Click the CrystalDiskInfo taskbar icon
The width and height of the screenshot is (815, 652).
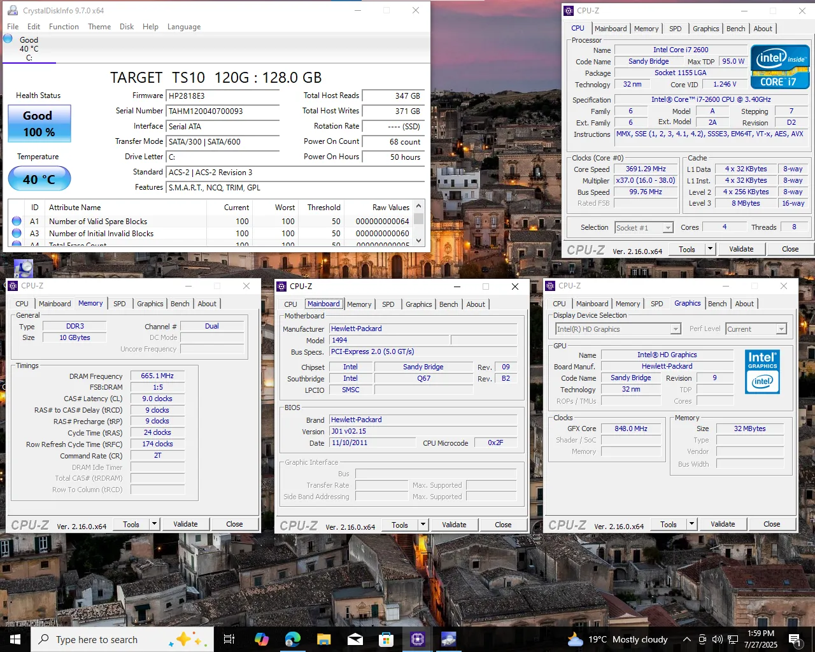click(x=448, y=639)
